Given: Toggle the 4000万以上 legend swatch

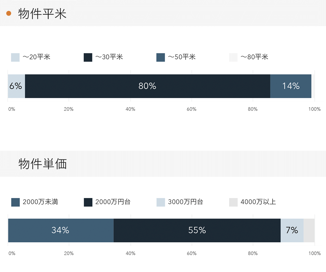Looking at the screenshot, I should 233,202.
